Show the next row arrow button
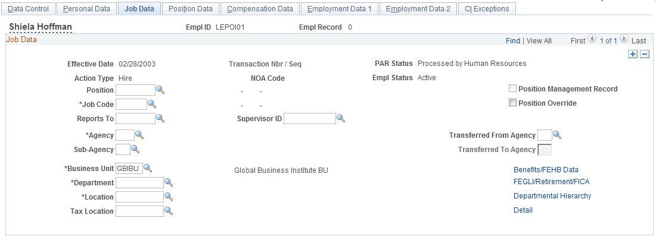Viewport: 656px width, 237px height. point(624,39)
